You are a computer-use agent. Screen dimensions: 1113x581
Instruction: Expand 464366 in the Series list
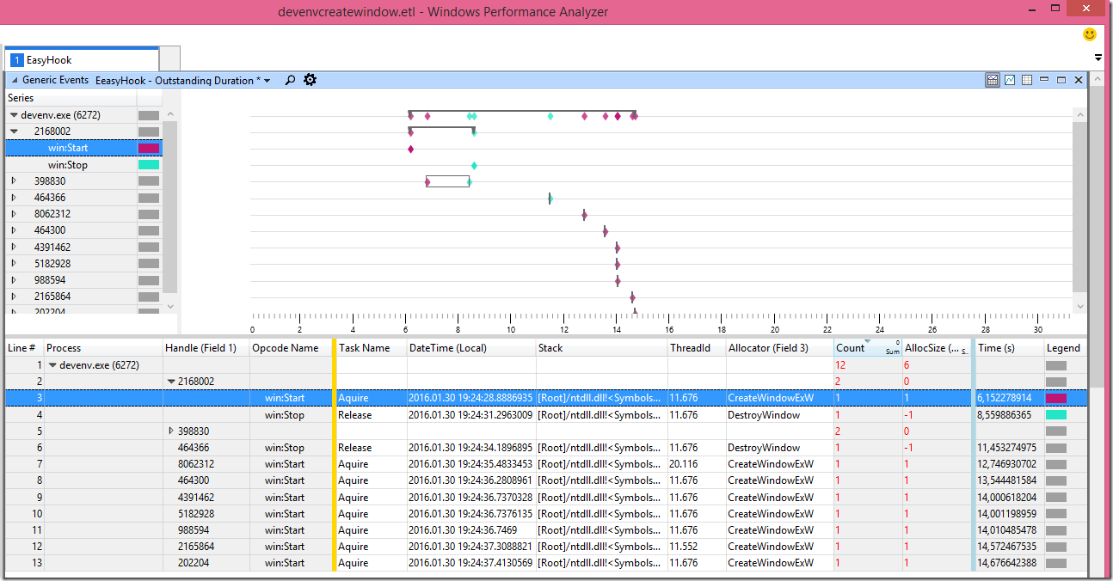14,198
